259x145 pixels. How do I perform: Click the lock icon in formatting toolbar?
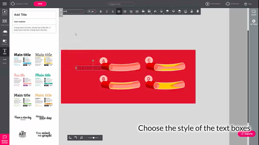192,11
